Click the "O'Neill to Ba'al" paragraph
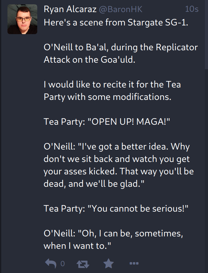Screen dimensions: 208x273 point(120,47)
